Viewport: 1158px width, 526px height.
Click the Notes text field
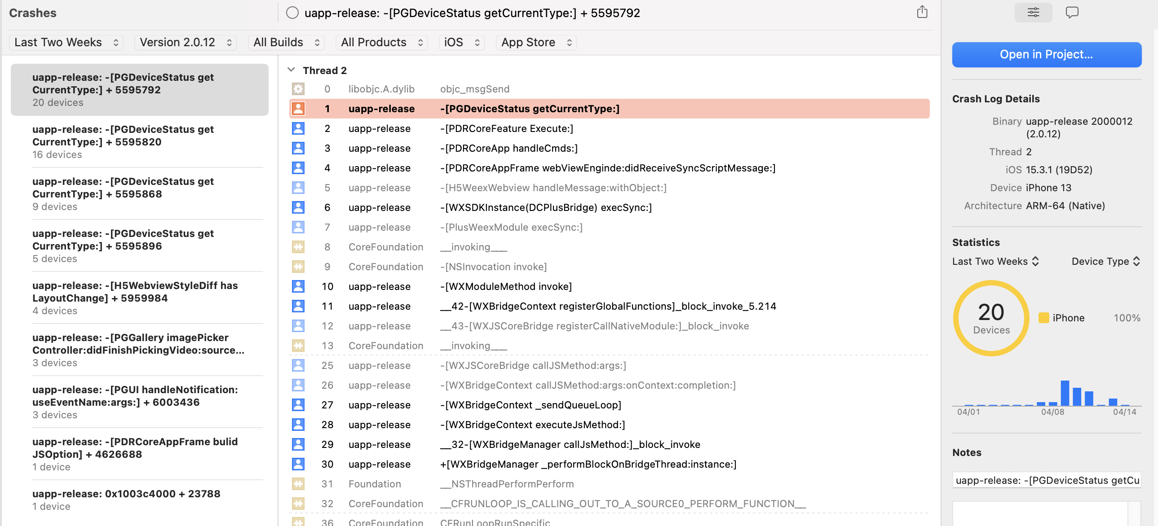click(x=1046, y=480)
